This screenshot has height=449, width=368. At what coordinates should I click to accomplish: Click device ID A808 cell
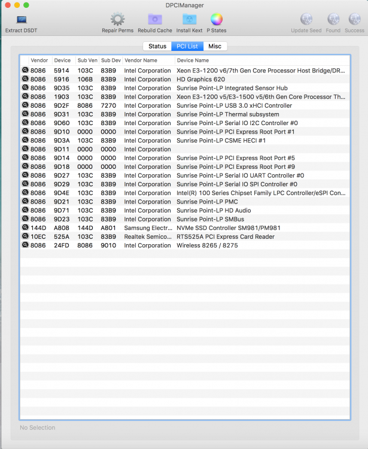pyautogui.click(x=62, y=228)
